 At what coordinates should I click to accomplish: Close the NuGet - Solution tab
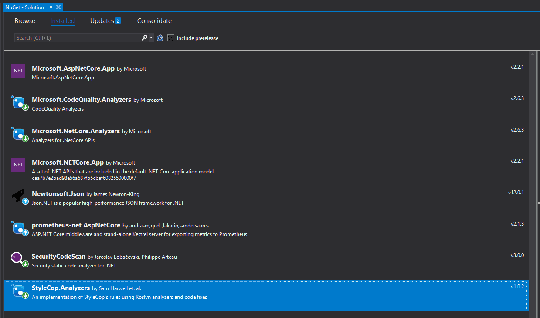pyautogui.click(x=58, y=7)
